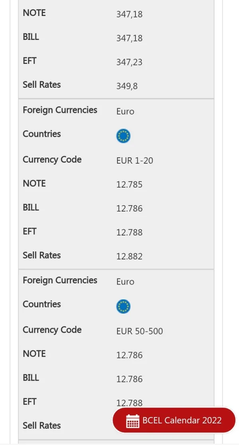This screenshot has height=445, width=239.
Task: Click the Countries label in the EUR 50-500 block
Action: pos(42,304)
